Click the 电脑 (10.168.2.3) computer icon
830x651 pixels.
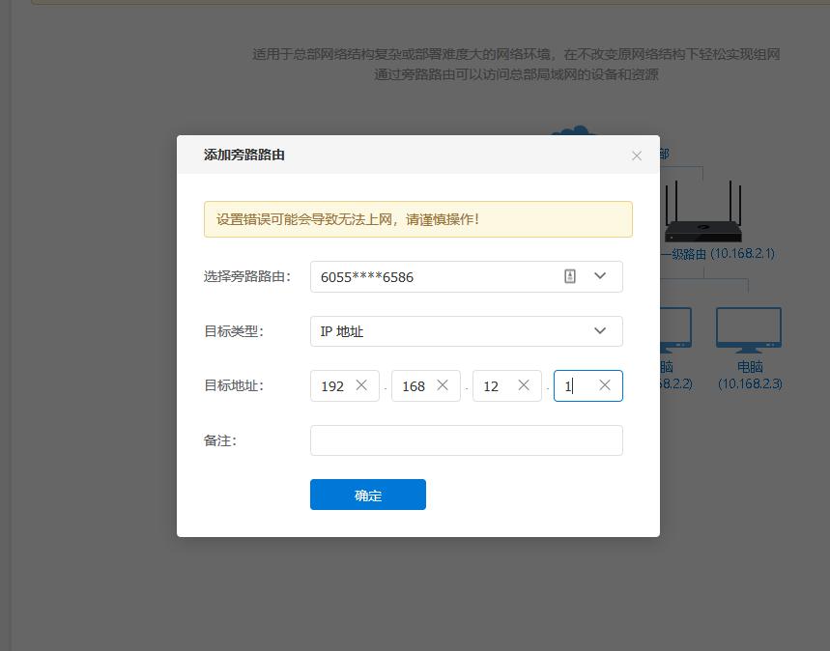(x=749, y=328)
